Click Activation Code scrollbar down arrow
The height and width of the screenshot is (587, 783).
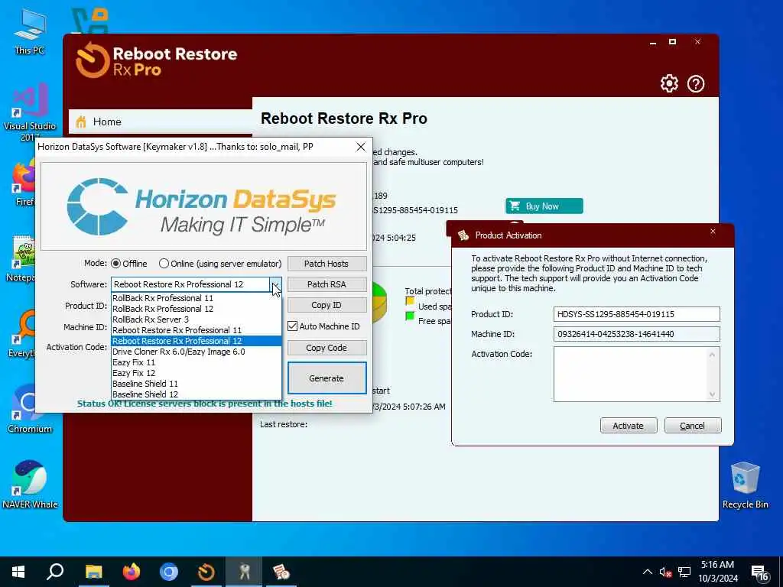coord(713,395)
